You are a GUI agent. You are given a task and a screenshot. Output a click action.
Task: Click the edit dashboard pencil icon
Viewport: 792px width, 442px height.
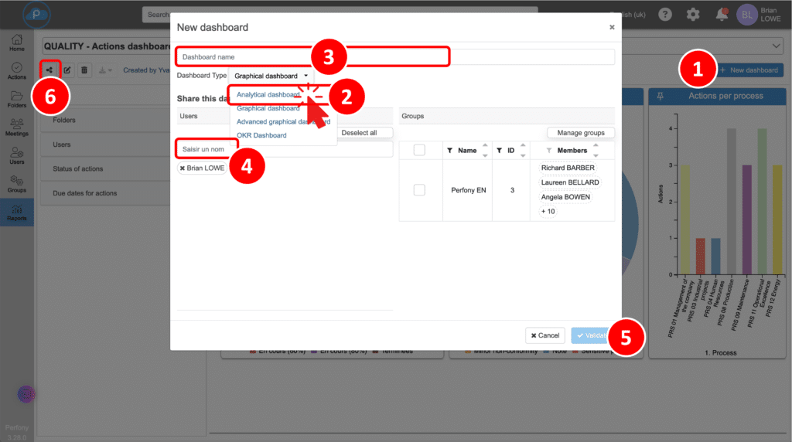pos(67,70)
